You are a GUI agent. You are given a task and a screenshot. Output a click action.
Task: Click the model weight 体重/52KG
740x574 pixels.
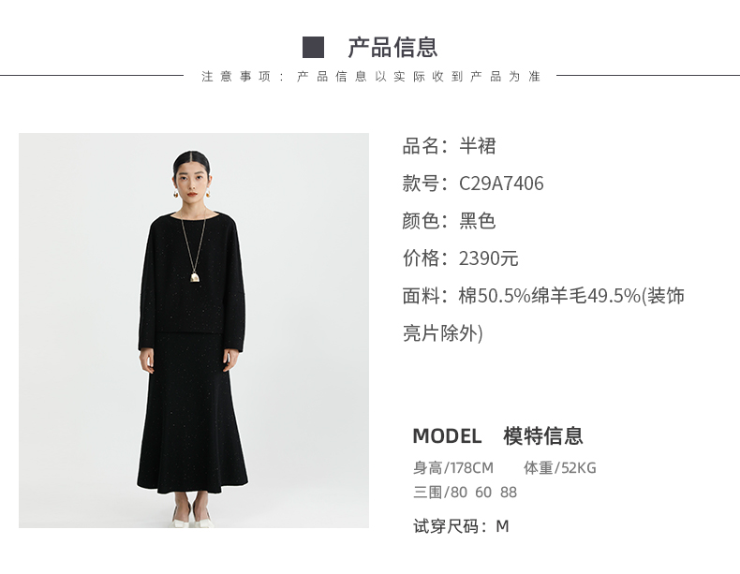(560, 468)
